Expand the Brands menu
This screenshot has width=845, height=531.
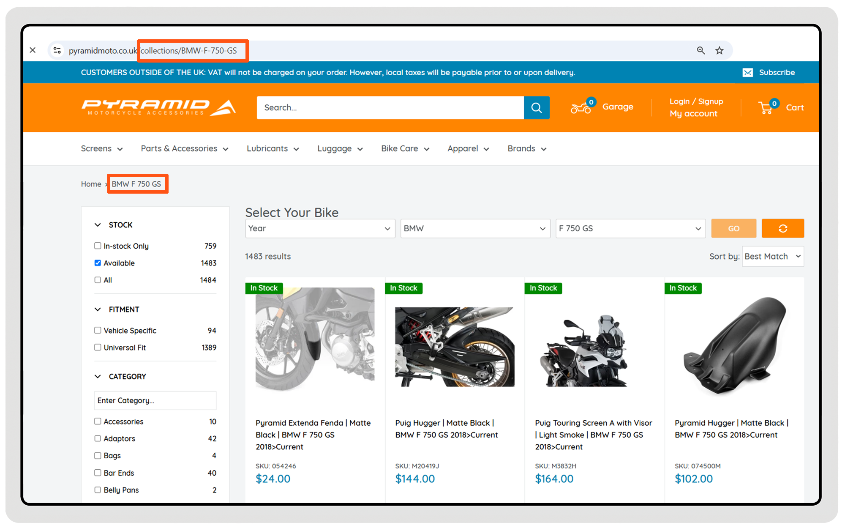click(527, 148)
